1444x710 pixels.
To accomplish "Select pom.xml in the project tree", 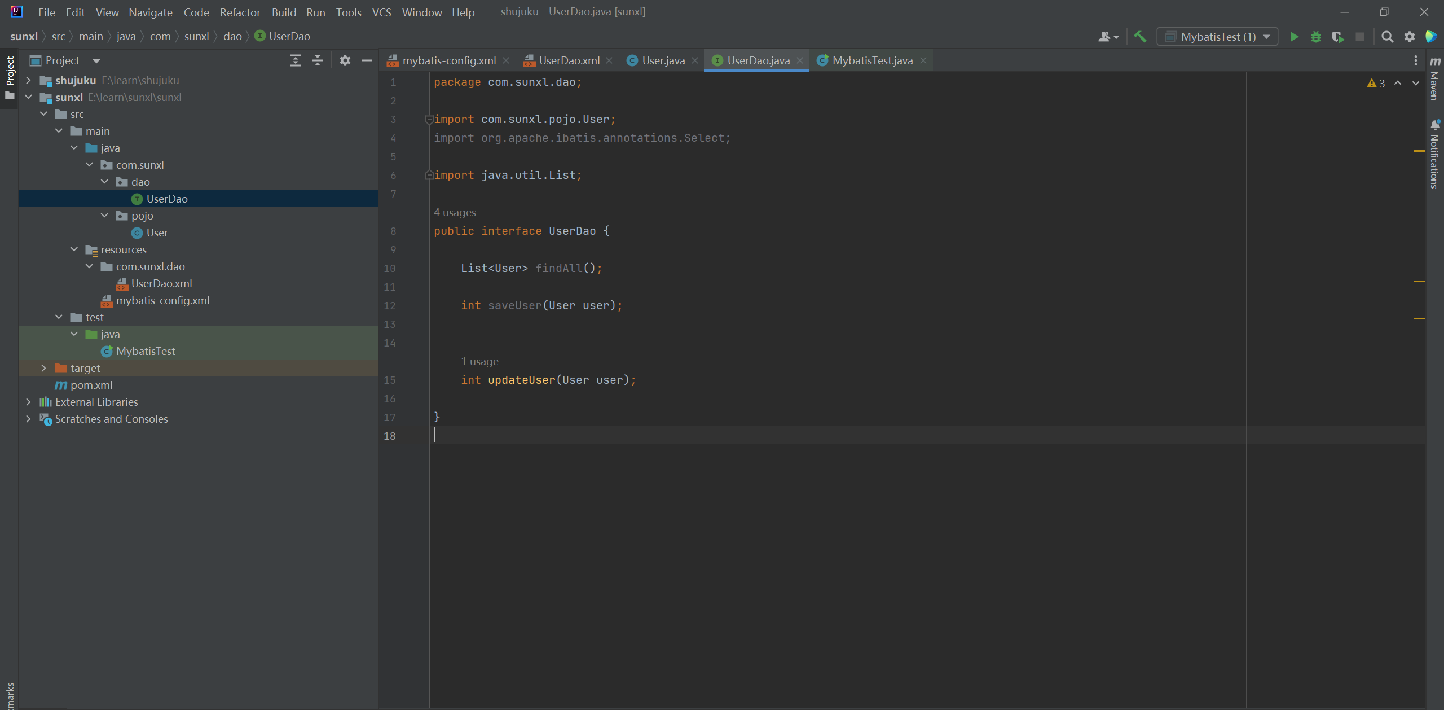I will 91,385.
